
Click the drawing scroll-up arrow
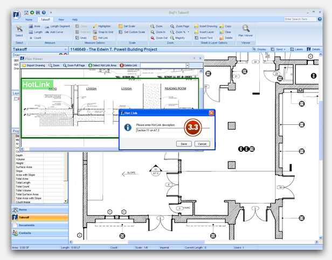pos(321,54)
